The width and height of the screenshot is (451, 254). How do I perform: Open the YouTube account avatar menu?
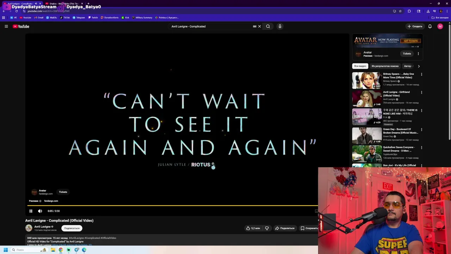440,26
